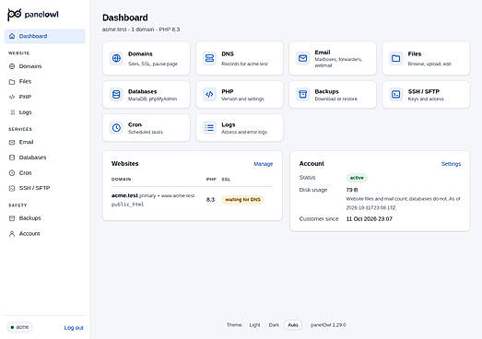Click the 'waiting for DNS' SSL badge
The image size is (482, 339).
tap(243, 200)
